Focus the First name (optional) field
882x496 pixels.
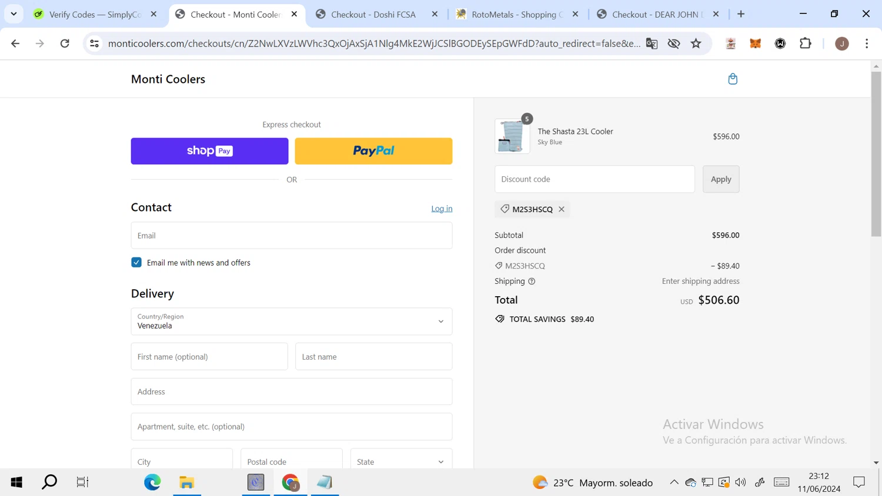(x=209, y=357)
